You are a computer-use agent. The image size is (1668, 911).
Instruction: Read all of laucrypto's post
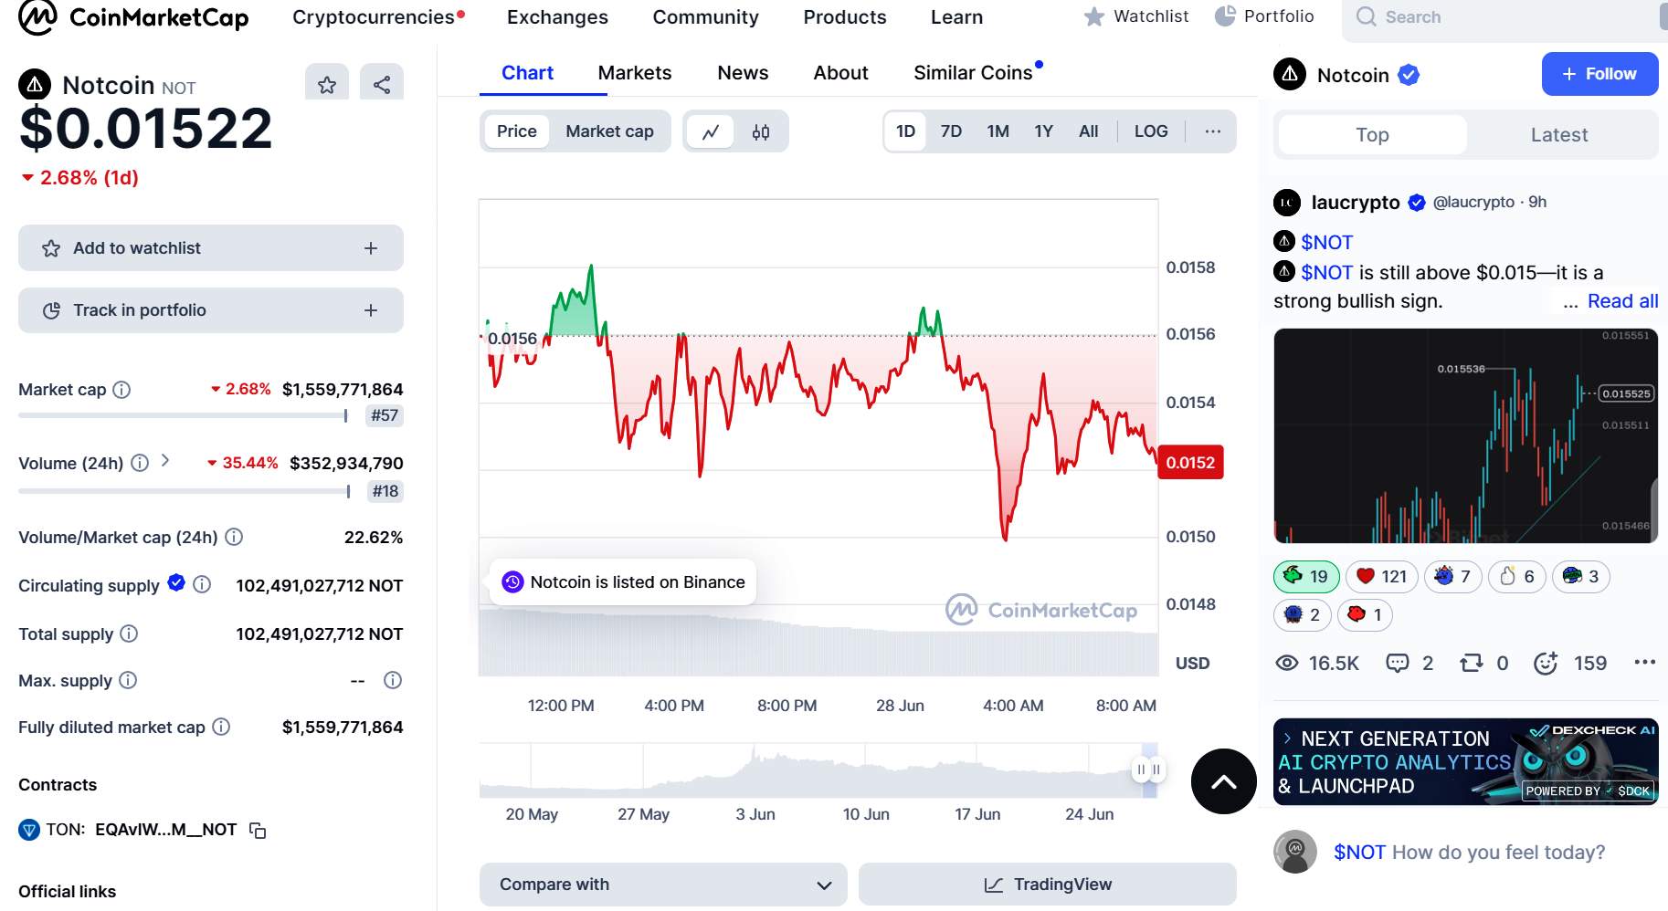pos(1622,300)
